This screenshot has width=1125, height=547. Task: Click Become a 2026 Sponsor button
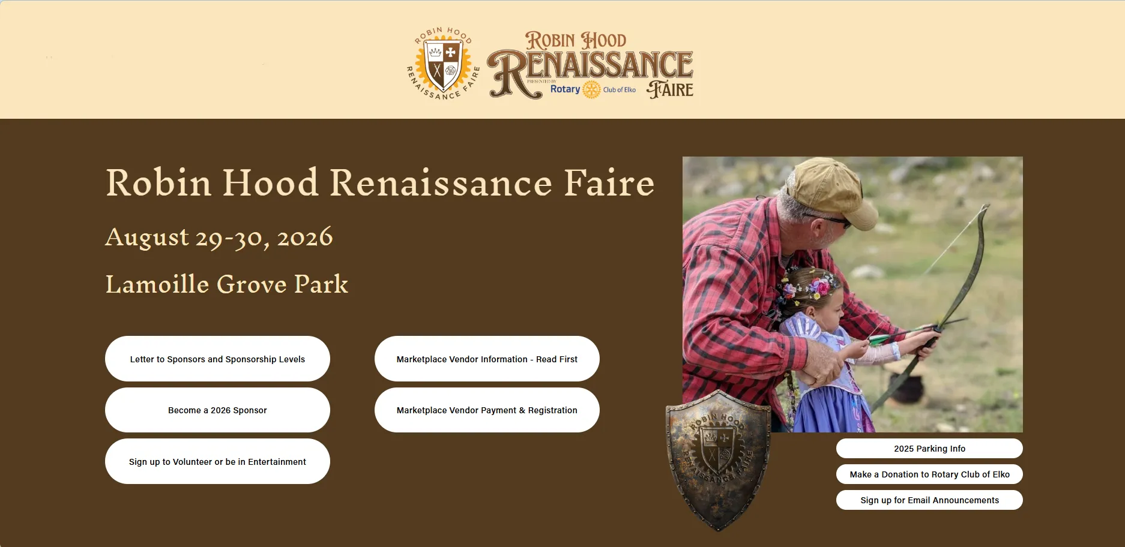click(x=217, y=410)
